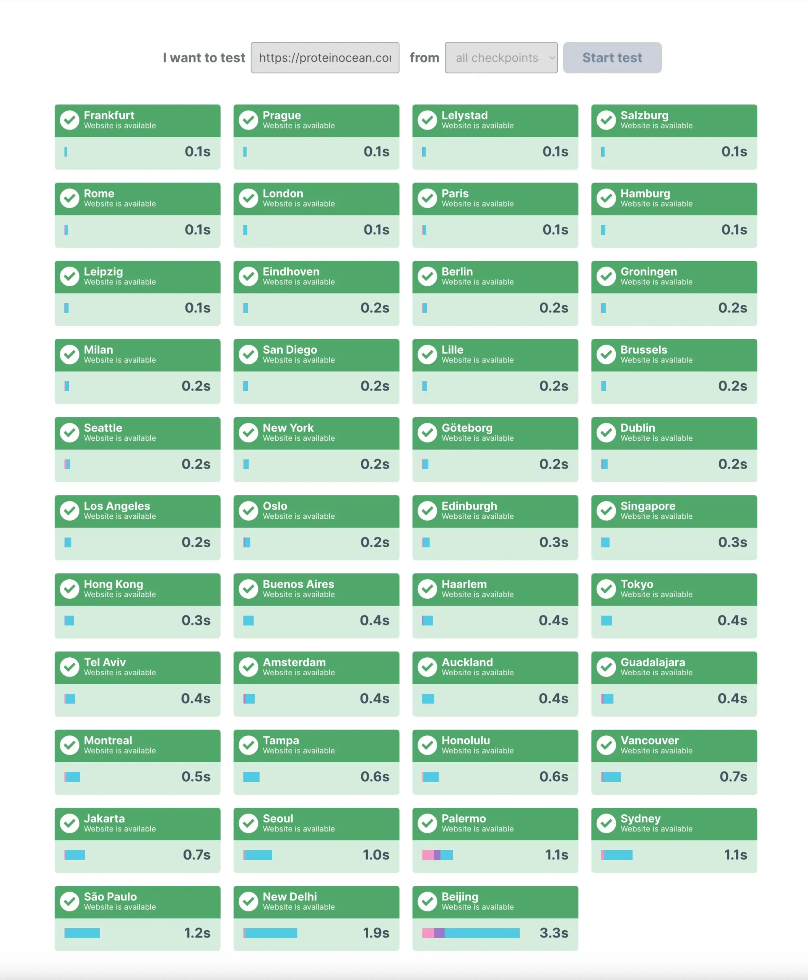The image size is (808, 980).
Task: Click the checkmark icon for Singapore
Action: [606, 511]
